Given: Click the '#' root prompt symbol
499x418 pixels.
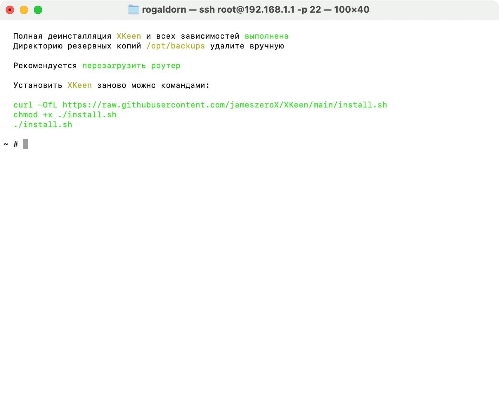Looking at the screenshot, I should point(16,144).
